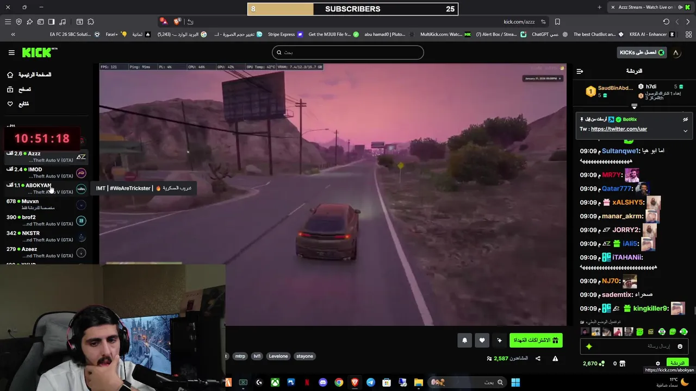Toggle the browser sidebar panel icon
The height and width of the screenshot is (391, 696).
[51, 22]
